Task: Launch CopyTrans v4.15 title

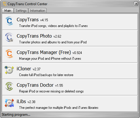Action: pyautogui.click(x=28, y=20)
